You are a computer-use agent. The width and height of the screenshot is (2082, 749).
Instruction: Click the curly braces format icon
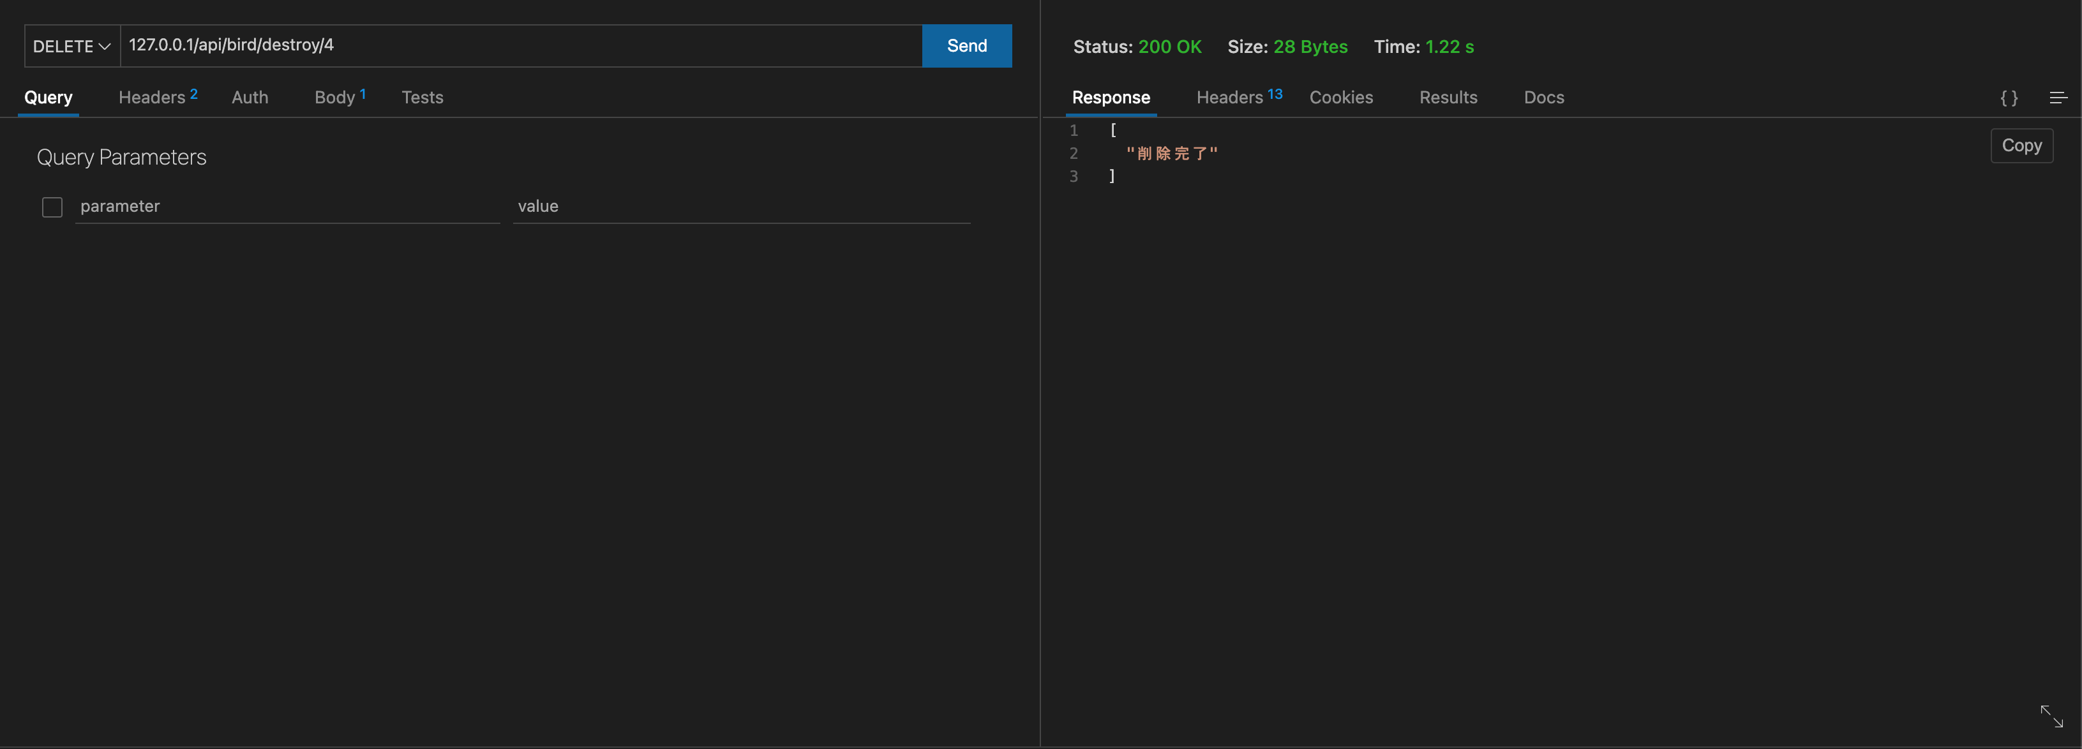click(2009, 98)
